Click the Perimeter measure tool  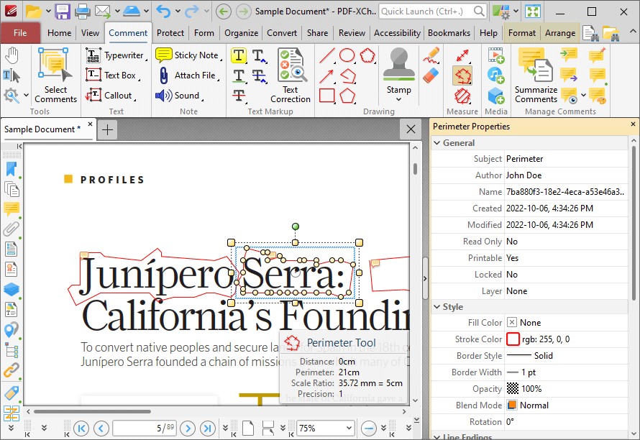(x=462, y=75)
